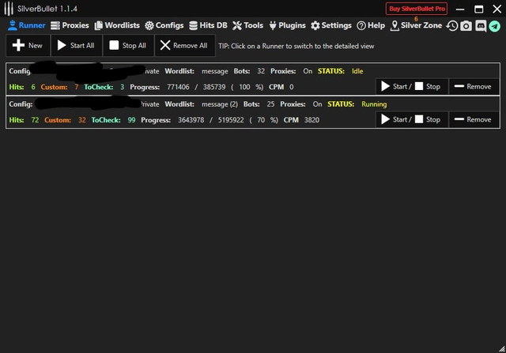The image size is (506, 353).
Task: Create a New runner
Action: pos(28,46)
